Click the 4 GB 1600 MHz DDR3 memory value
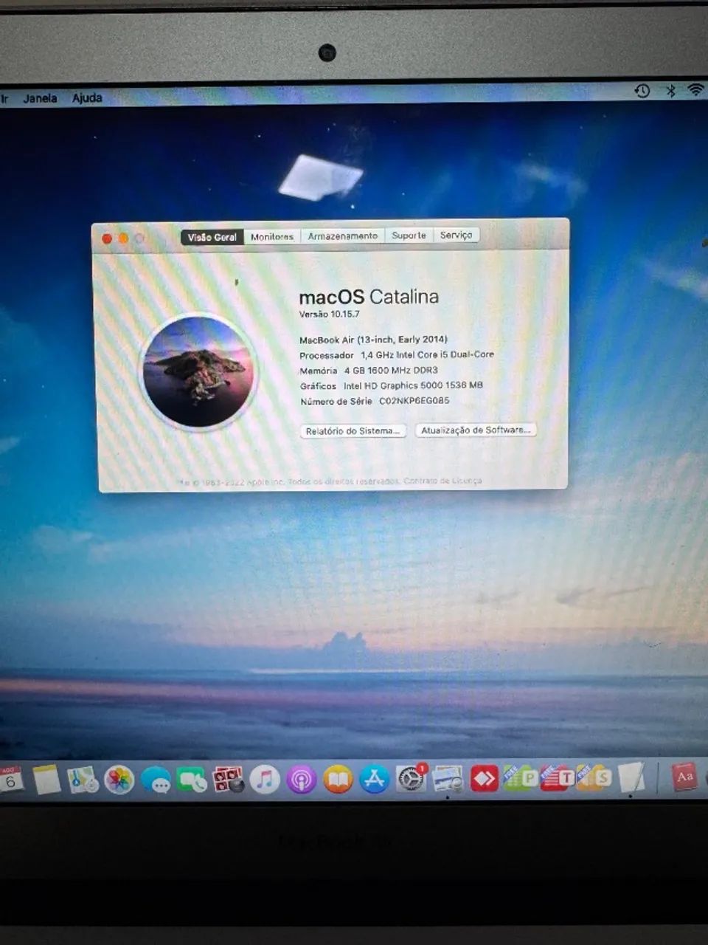This screenshot has height=945, width=708. 391,371
